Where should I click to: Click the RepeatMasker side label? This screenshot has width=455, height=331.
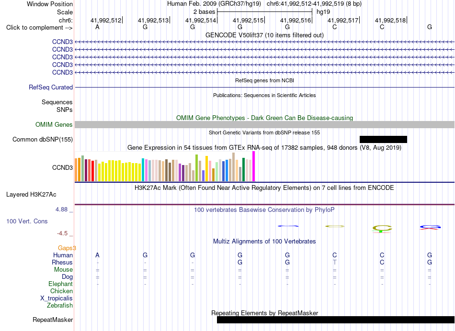point(53,320)
